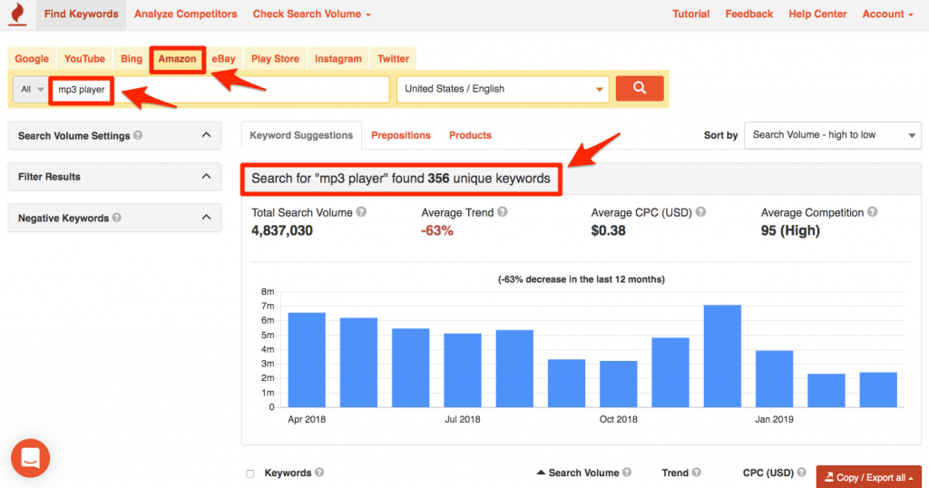The image size is (929, 488).
Task: Switch to the Twitter tab
Action: pos(393,59)
